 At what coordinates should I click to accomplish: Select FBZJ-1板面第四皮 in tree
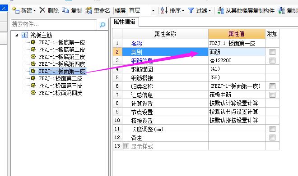point(61,93)
